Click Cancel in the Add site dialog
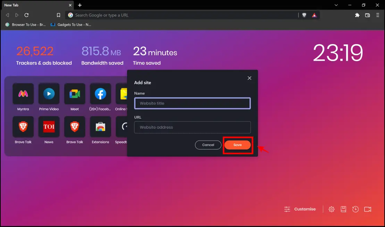The image size is (385, 227). [x=208, y=145]
